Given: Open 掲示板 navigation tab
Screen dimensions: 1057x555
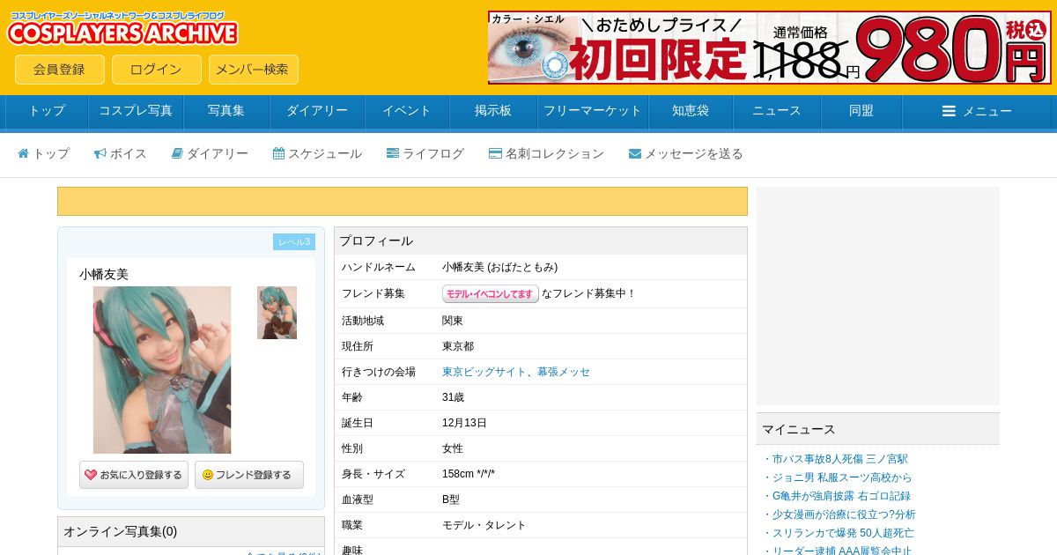Looking at the screenshot, I should coord(493,111).
